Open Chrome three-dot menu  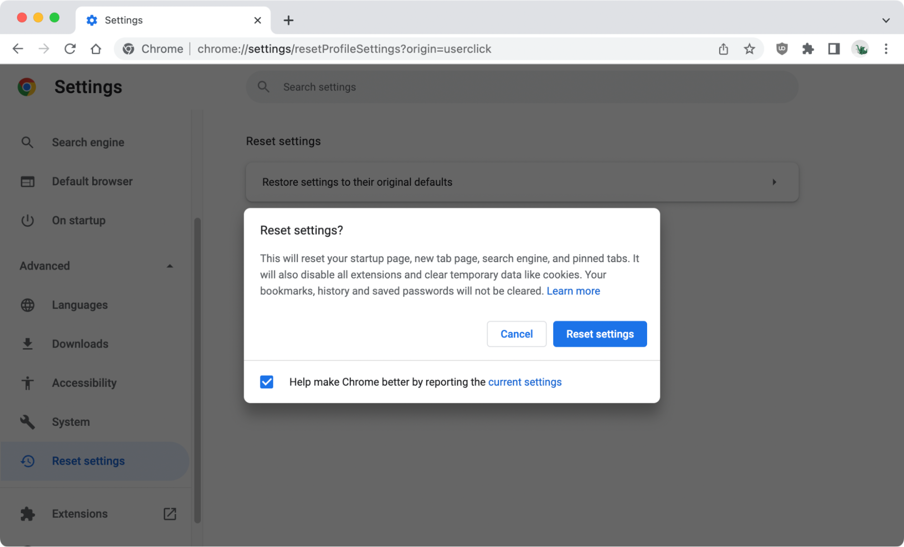[886, 49]
